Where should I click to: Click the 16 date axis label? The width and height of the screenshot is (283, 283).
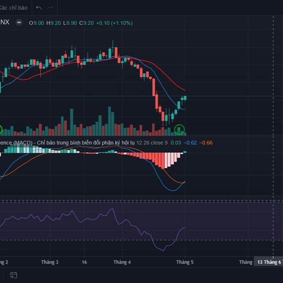coord(84,262)
